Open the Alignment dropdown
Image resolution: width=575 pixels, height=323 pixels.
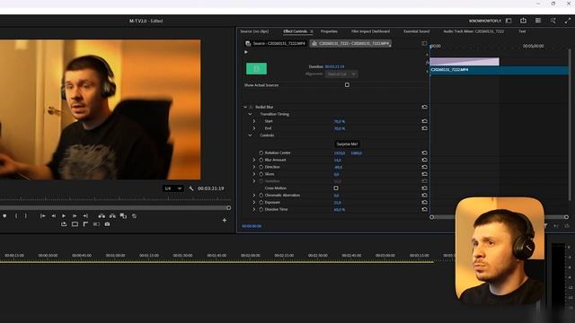(x=341, y=74)
